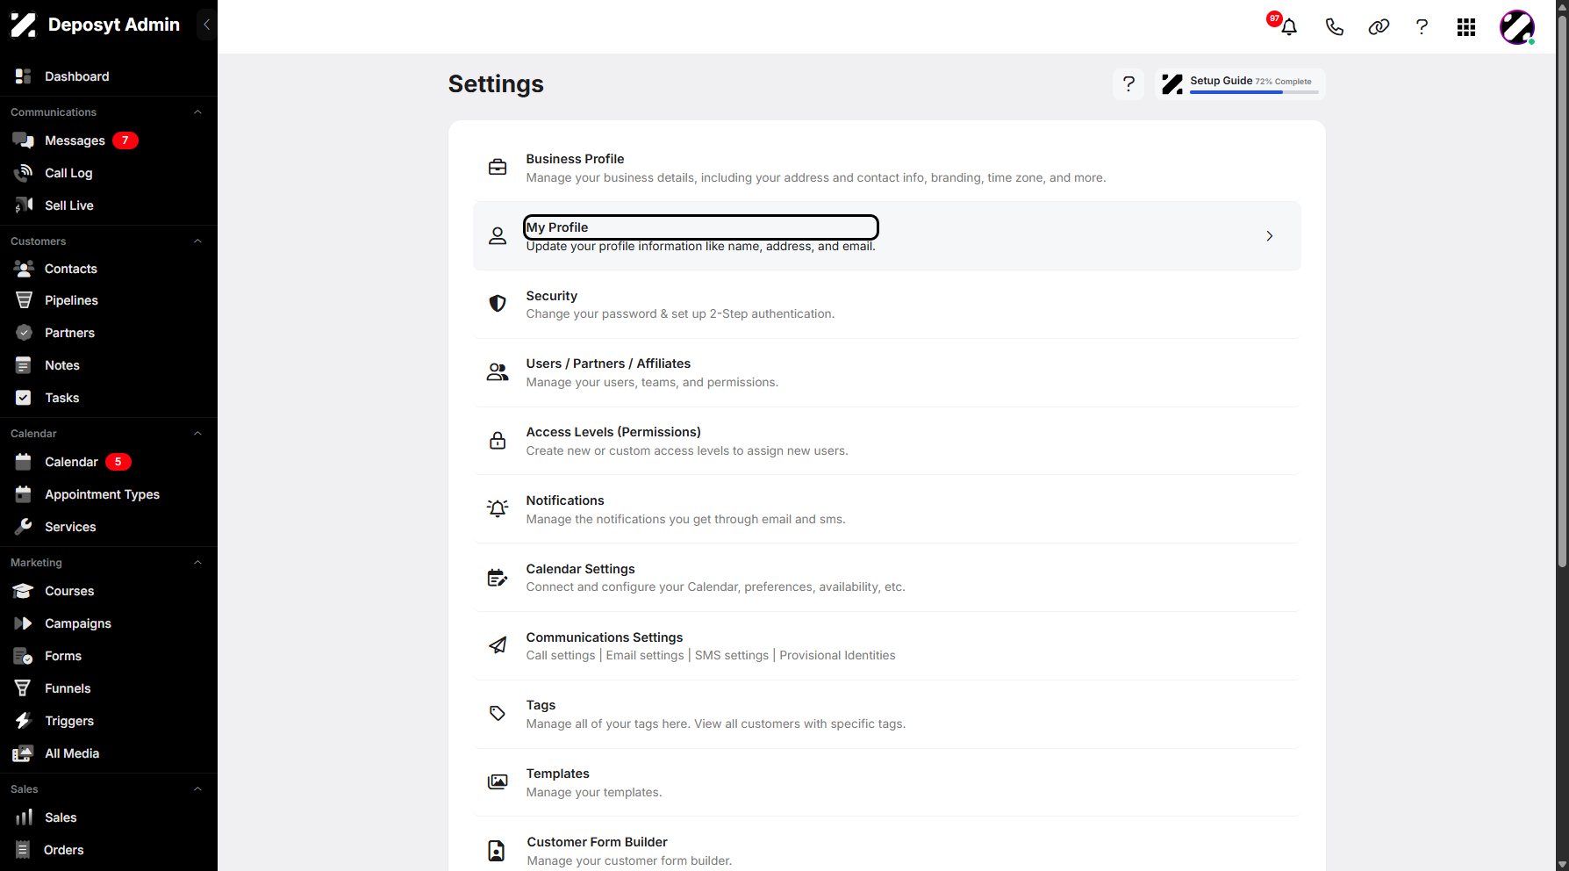Open the user avatar menu
Viewport: 1569px width, 871px height.
[1517, 27]
